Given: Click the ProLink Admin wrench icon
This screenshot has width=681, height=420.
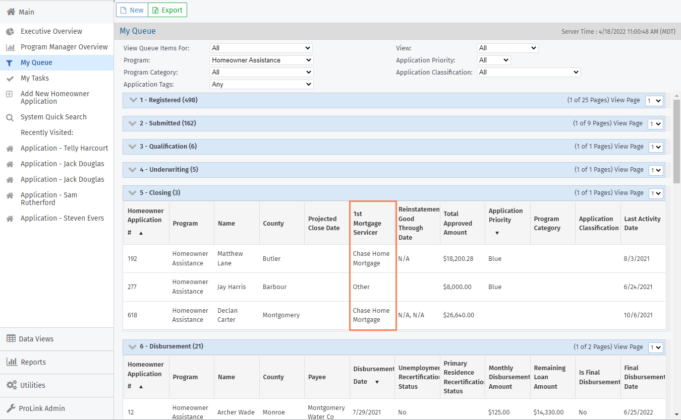Looking at the screenshot, I should click(x=11, y=408).
